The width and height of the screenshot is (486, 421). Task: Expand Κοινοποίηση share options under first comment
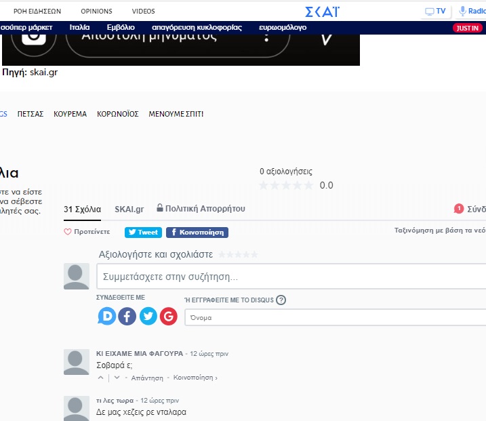pyautogui.click(x=195, y=378)
